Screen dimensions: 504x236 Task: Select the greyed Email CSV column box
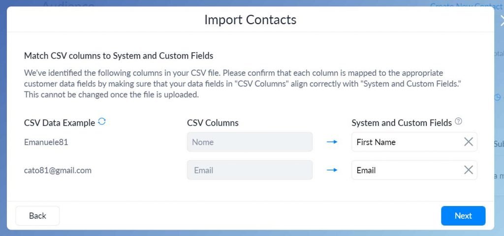coord(250,170)
